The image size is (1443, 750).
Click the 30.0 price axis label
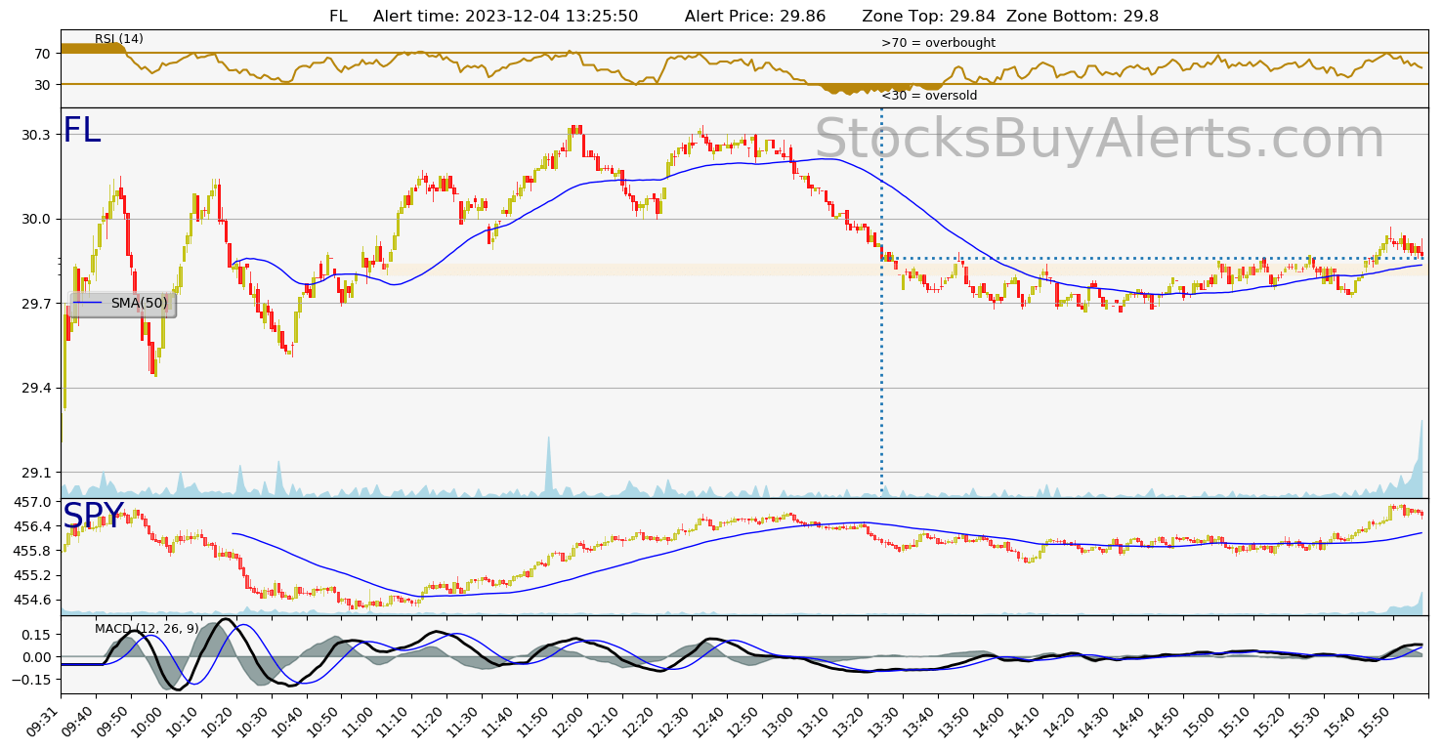coord(37,219)
